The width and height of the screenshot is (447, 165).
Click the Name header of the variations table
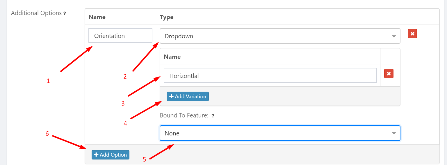pos(172,57)
